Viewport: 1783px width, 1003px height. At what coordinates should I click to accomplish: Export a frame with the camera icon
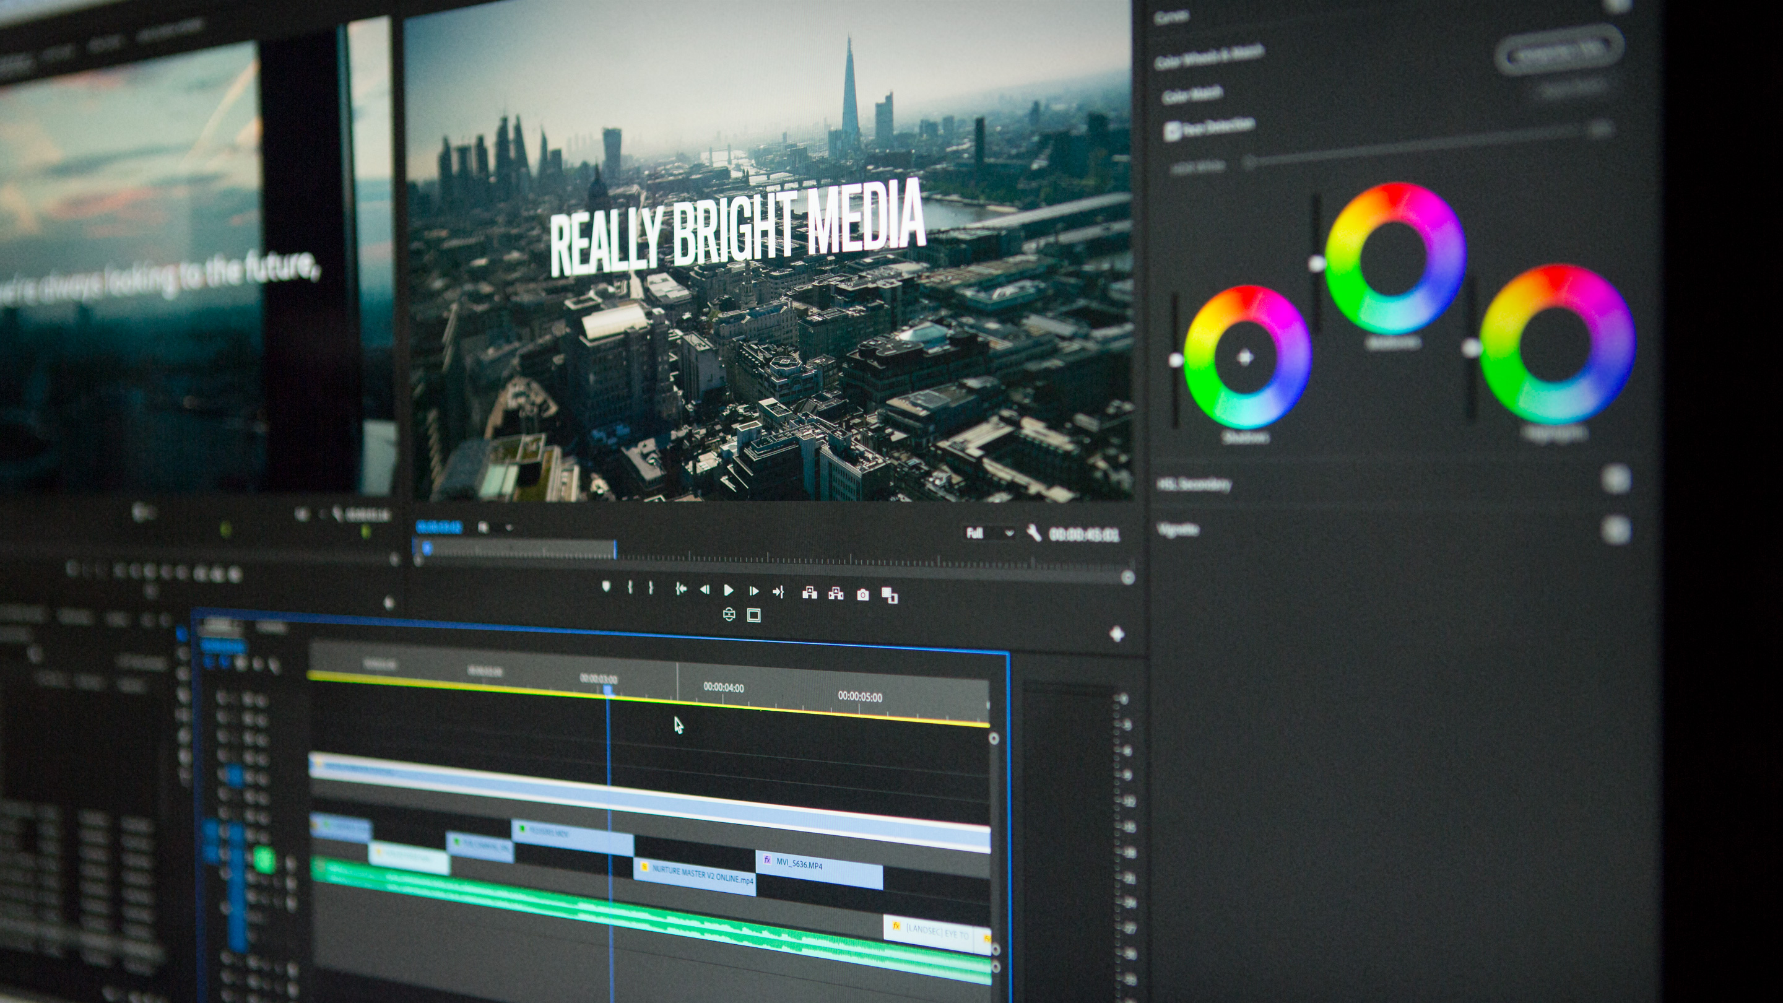point(862,594)
